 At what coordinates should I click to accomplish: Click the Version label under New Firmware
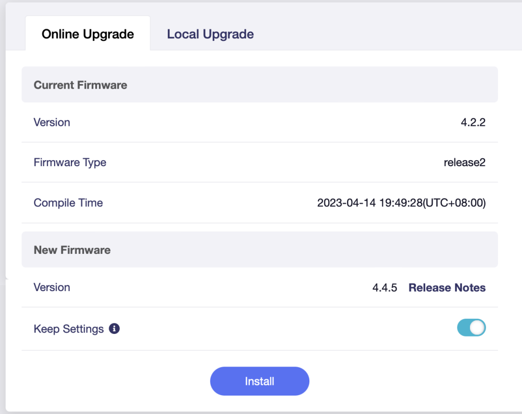52,288
